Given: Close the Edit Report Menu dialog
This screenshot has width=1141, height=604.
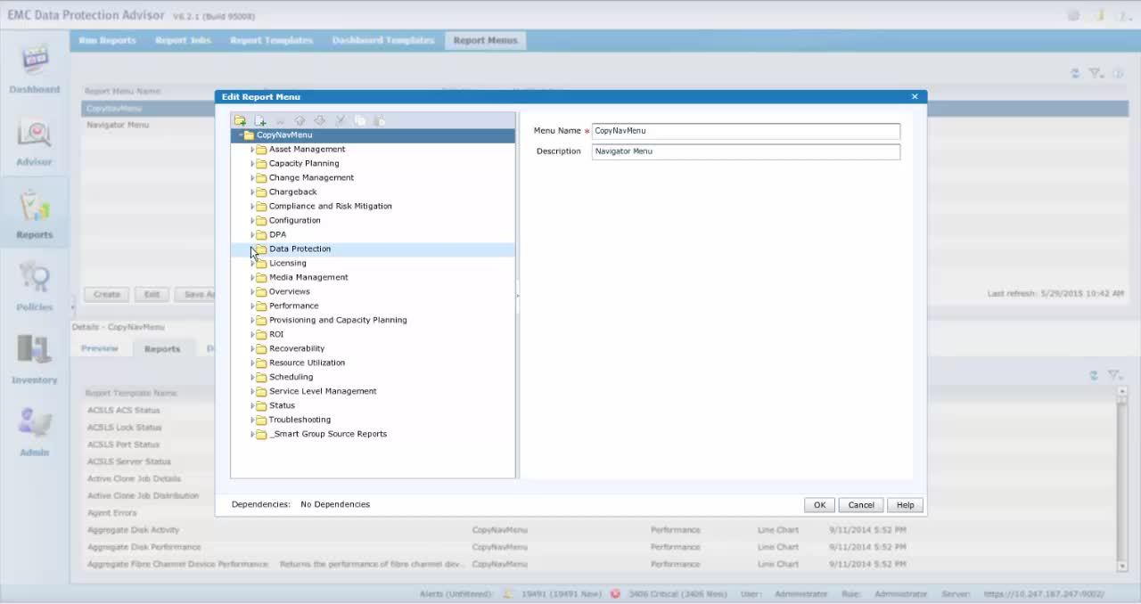Looking at the screenshot, I should pos(915,96).
